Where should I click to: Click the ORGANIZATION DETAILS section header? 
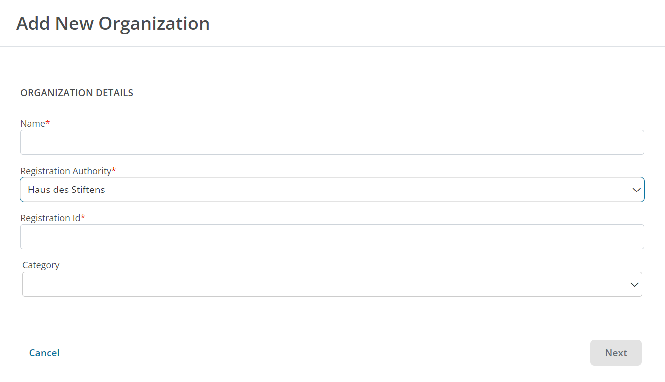click(77, 93)
